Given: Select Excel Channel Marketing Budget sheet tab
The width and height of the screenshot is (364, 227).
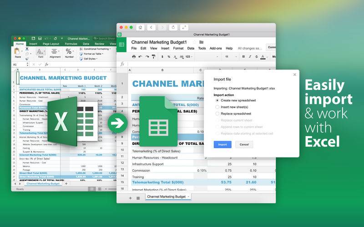Looking at the screenshot, I should (x=43, y=183).
